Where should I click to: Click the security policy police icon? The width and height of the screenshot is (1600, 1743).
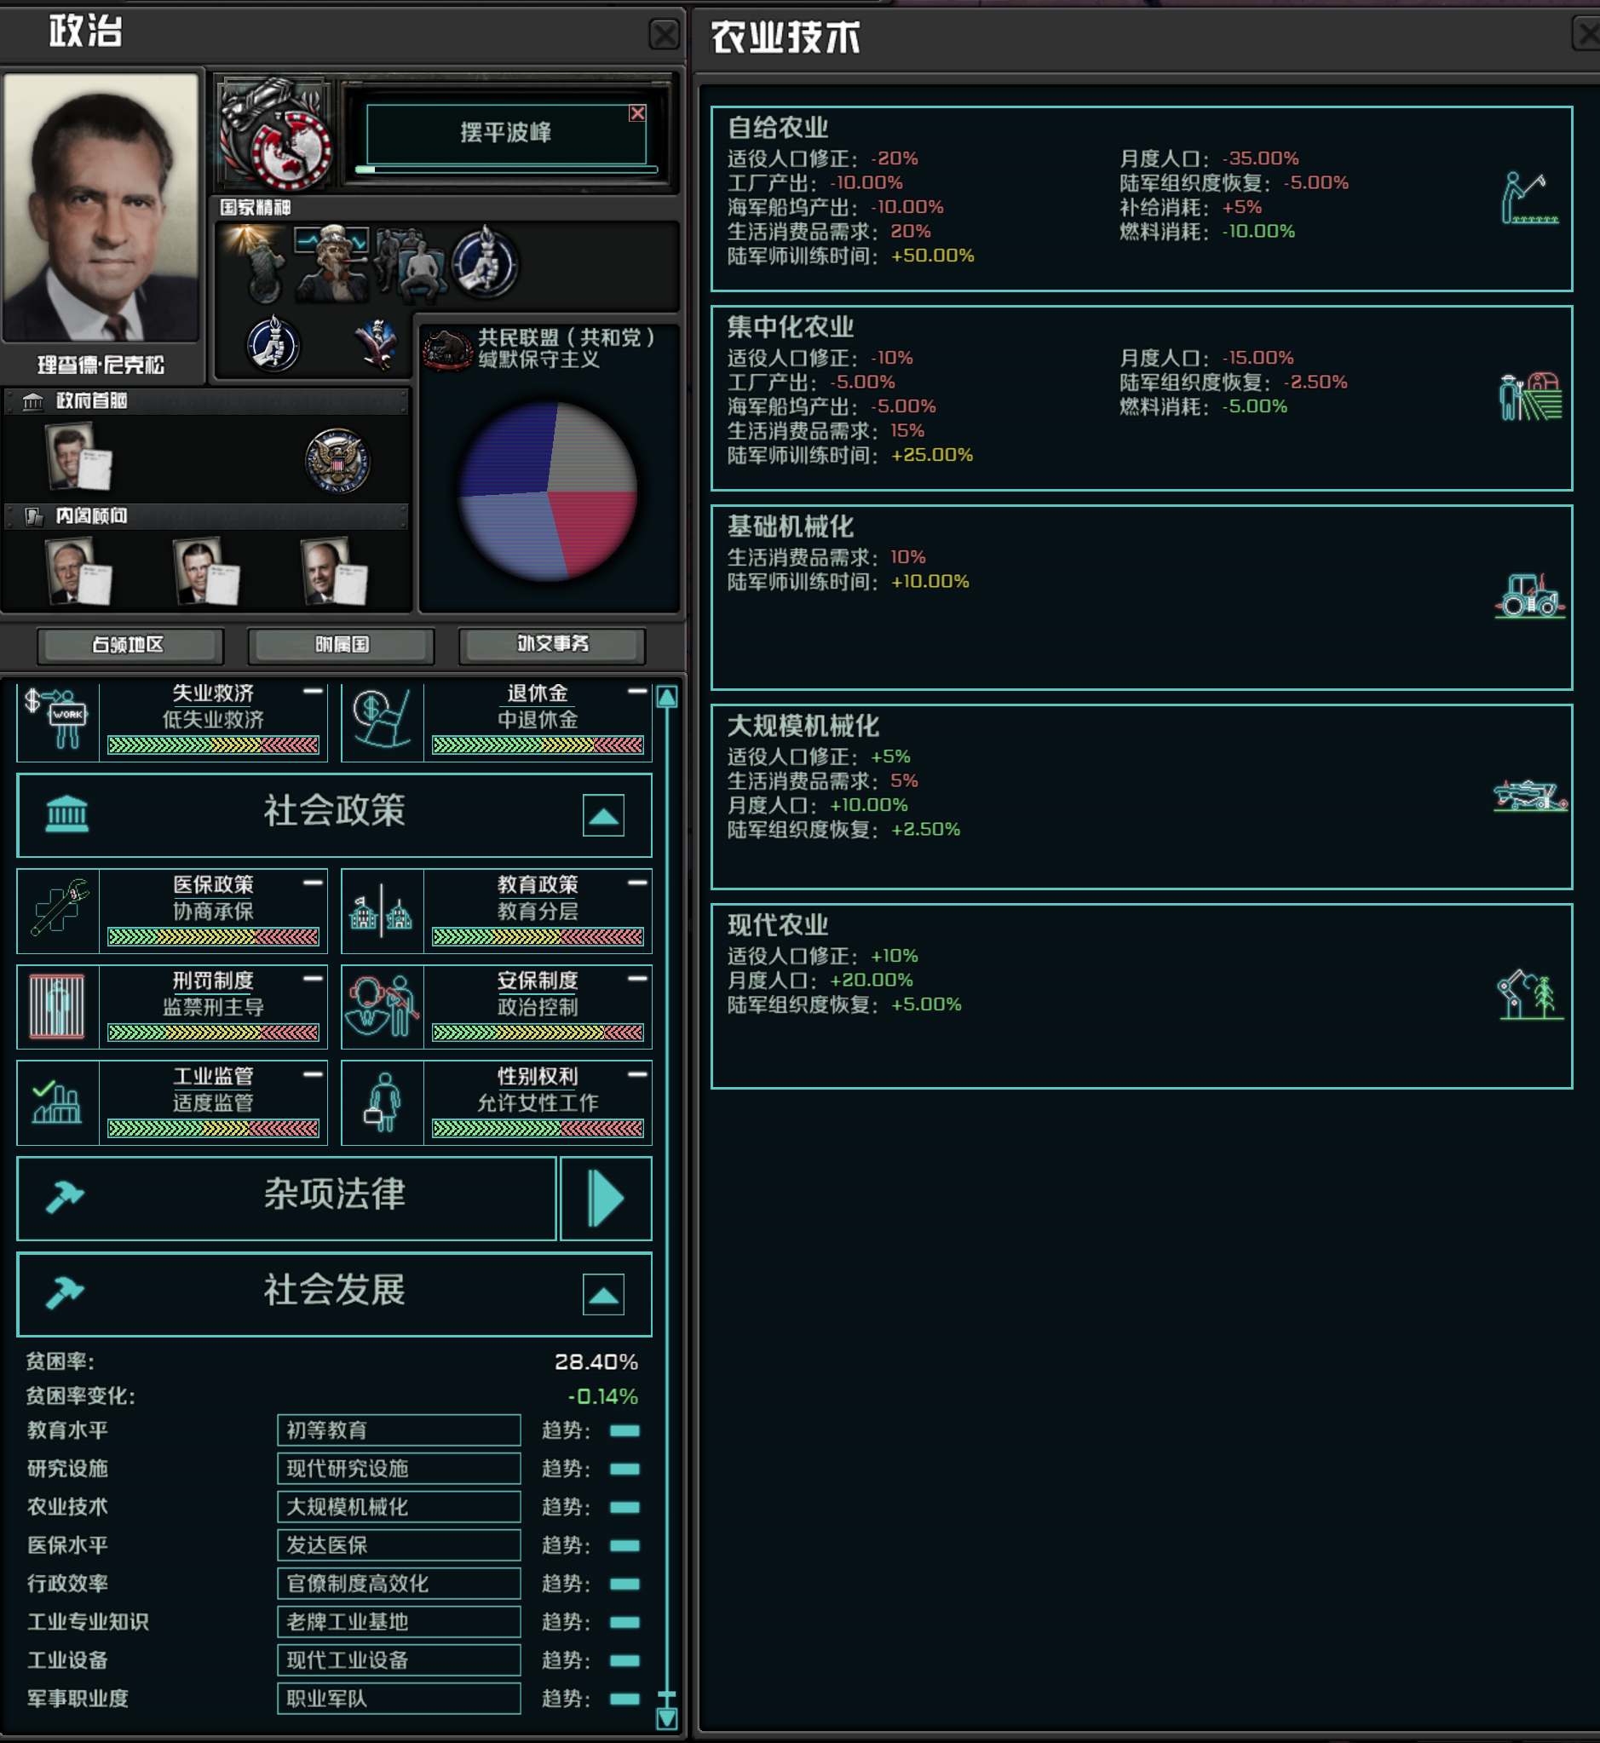382,1006
